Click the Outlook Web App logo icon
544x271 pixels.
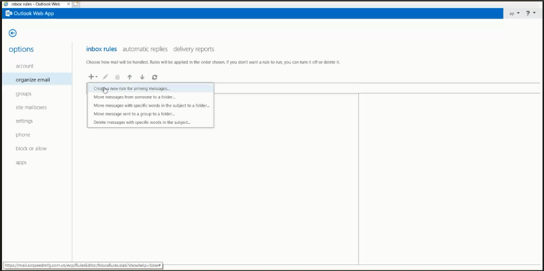9,13
